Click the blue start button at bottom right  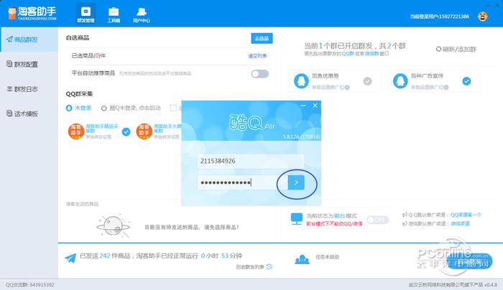pyautogui.click(x=469, y=263)
